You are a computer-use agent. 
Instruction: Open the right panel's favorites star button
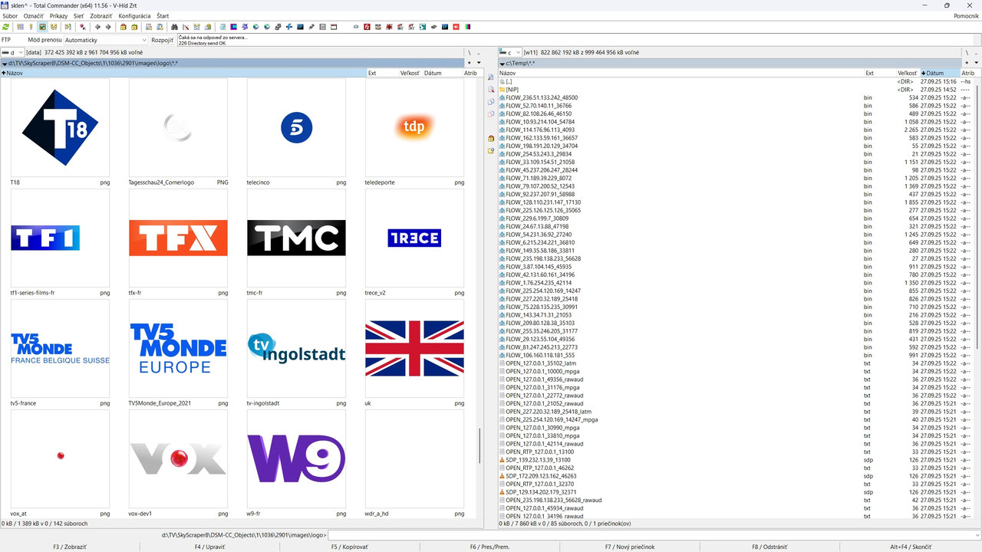pos(965,63)
